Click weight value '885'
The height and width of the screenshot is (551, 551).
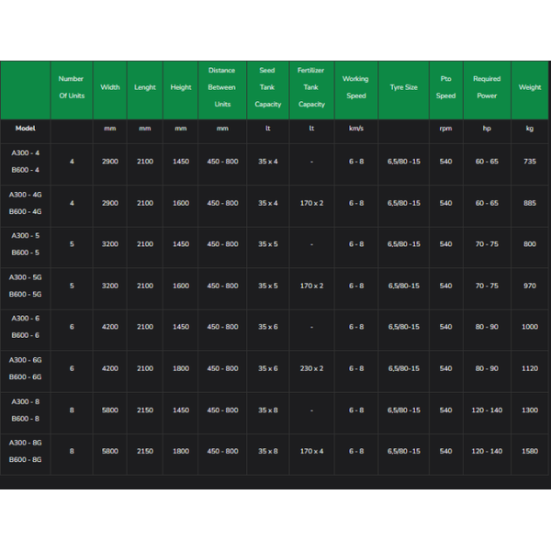(x=530, y=203)
